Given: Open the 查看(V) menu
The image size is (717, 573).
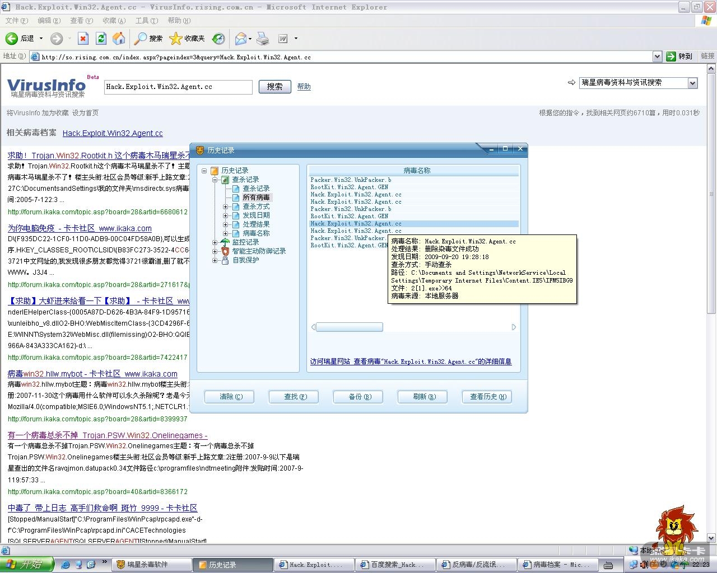Looking at the screenshot, I should pyautogui.click(x=81, y=21).
